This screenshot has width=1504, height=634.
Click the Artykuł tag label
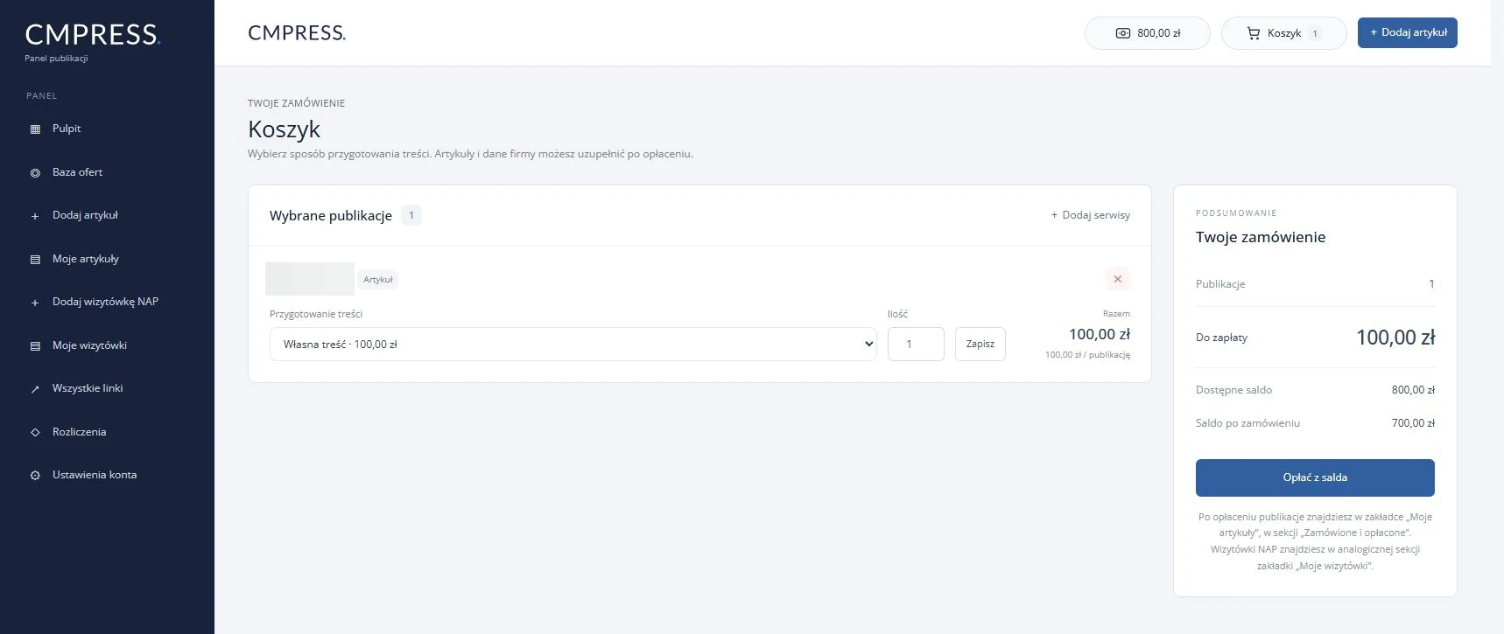378,280
